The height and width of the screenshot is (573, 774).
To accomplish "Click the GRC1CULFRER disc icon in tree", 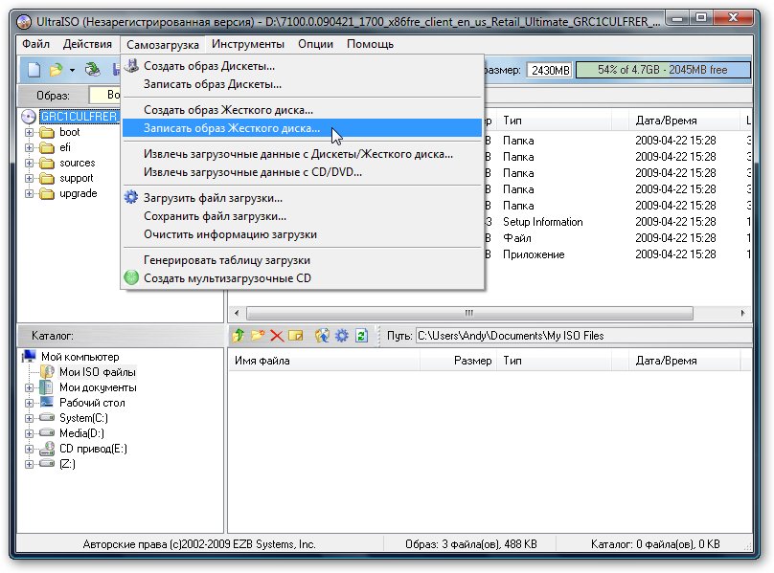I will point(29,117).
